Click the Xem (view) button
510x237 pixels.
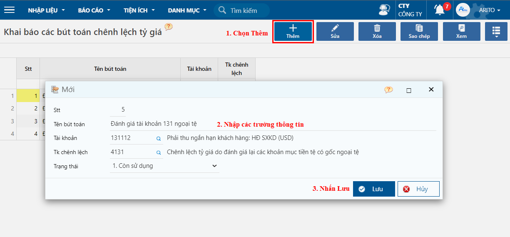click(461, 31)
